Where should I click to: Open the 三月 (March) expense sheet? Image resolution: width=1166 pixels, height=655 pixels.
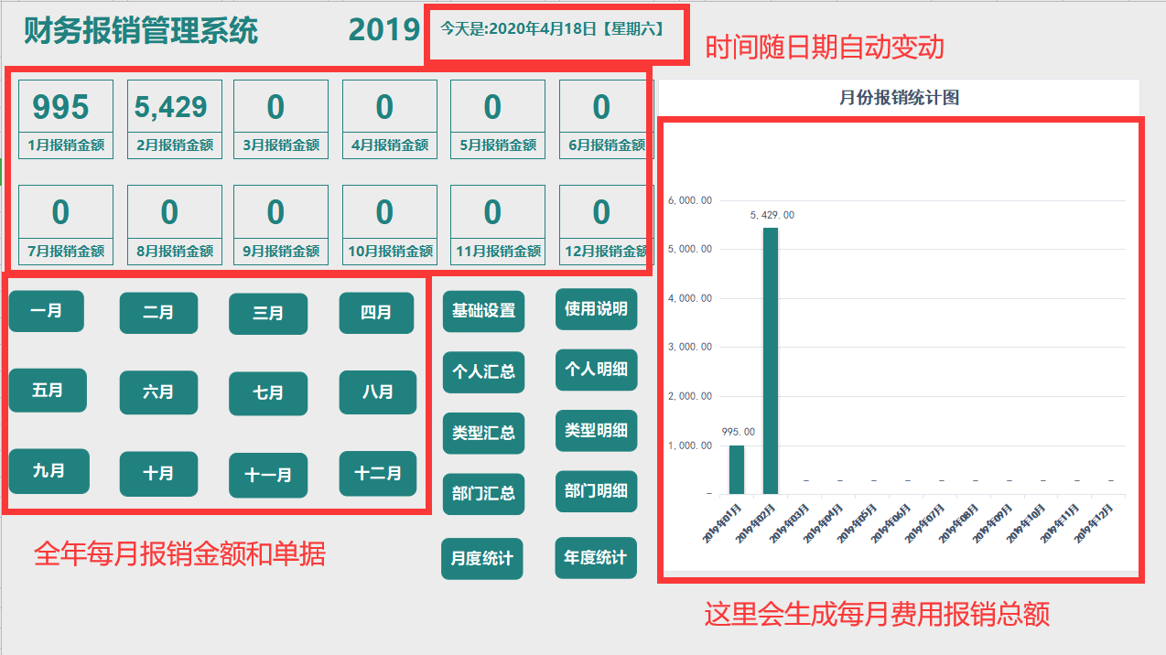[x=267, y=314]
